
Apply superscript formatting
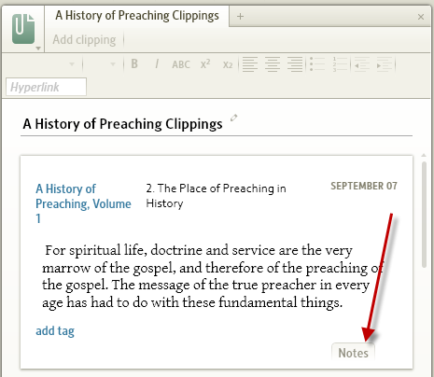coord(205,63)
